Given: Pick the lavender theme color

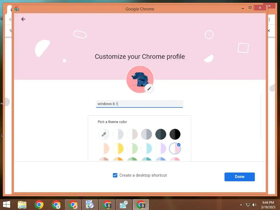Looking at the screenshot, I should click(x=161, y=148).
